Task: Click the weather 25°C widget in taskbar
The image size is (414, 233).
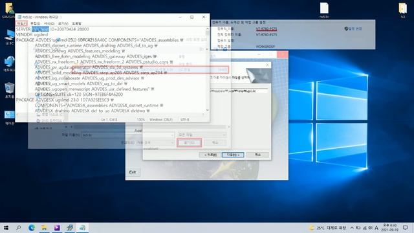Action: coord(327,228)
